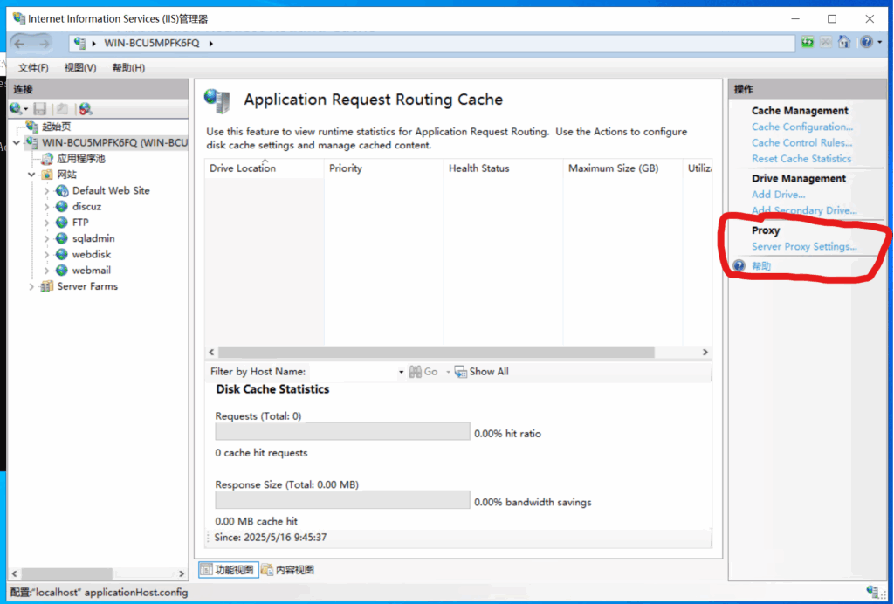
Task: Click the Show All button
Action: click(x=482, y=372)
